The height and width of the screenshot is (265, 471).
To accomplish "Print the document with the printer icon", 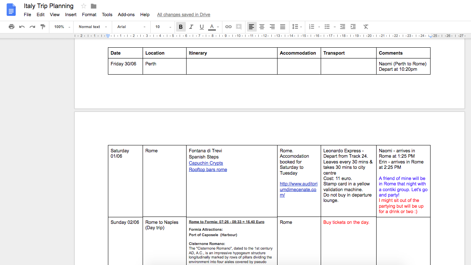I will pyautogui.click(x=12, y=27).
